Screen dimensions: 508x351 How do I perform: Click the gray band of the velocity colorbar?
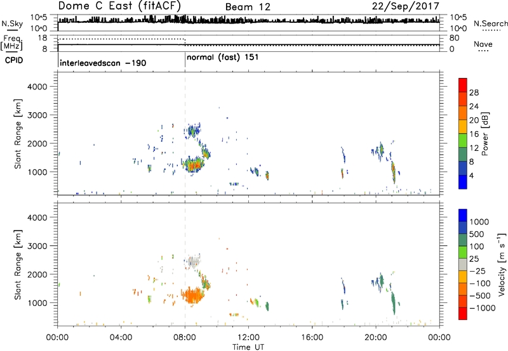[463, 264]
